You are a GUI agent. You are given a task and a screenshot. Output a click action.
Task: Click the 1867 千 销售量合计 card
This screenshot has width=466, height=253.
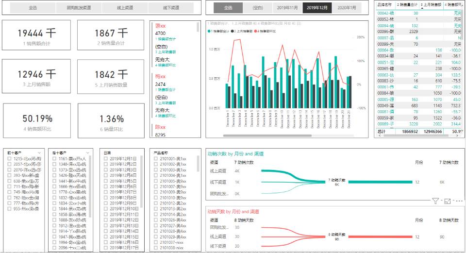click(x=111, y=35)
